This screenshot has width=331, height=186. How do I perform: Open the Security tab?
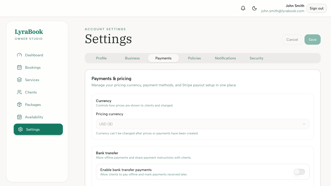(x=256, y=58)
